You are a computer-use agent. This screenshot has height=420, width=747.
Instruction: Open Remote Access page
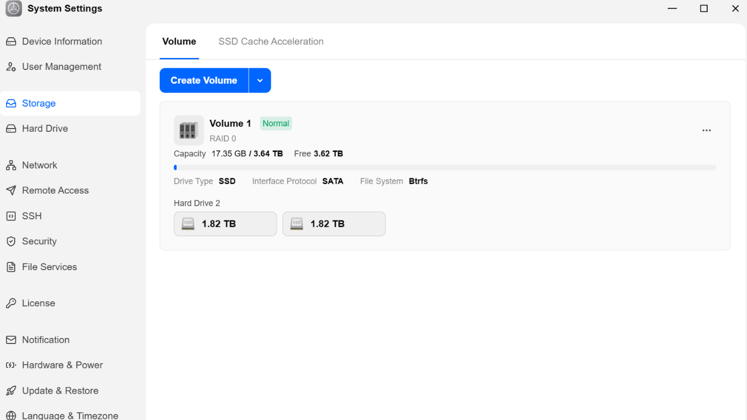coord(70,190)
